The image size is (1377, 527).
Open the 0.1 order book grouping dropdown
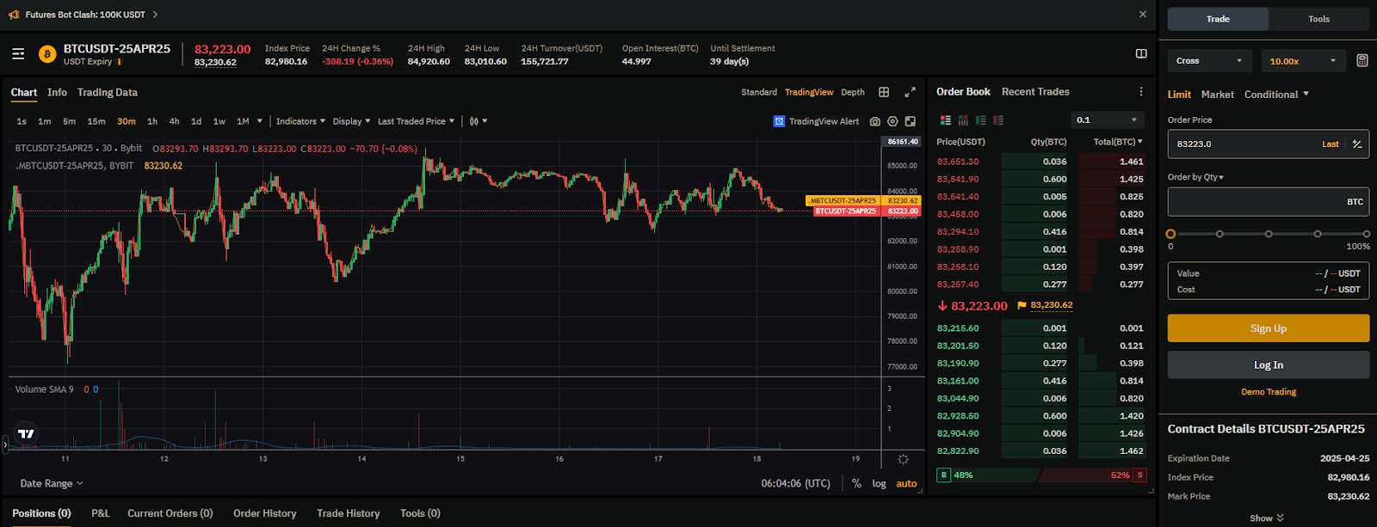click(x=1107, y=119)
